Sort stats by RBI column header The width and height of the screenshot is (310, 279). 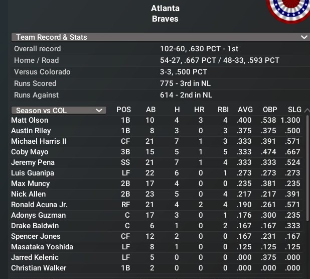223,110
